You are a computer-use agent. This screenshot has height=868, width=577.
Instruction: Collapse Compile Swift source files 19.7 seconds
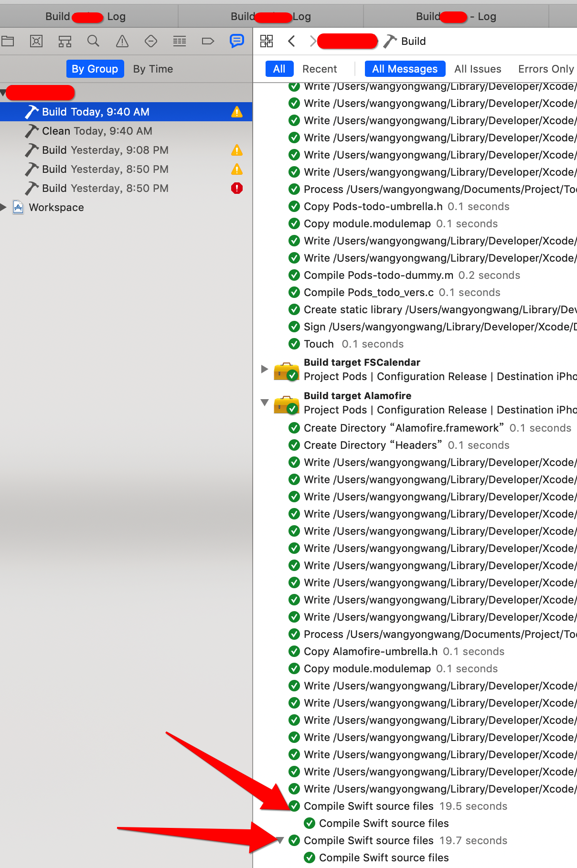click(x=280, y=840)
